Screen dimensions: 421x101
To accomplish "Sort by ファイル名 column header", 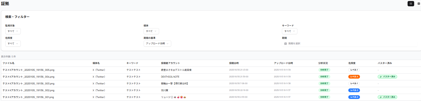I will tap(9, 63).
